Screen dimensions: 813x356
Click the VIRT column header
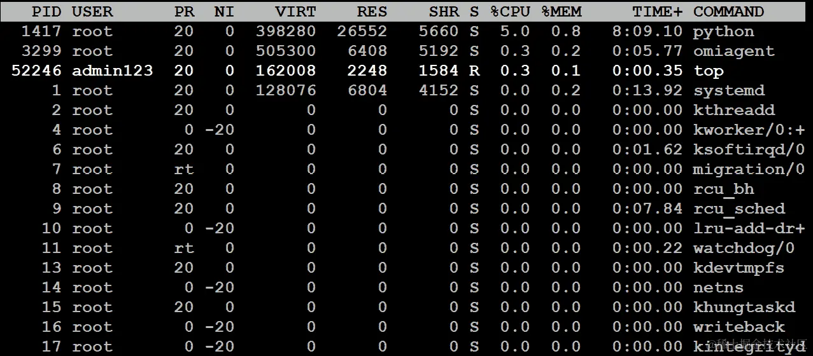(x=295, y=11)
